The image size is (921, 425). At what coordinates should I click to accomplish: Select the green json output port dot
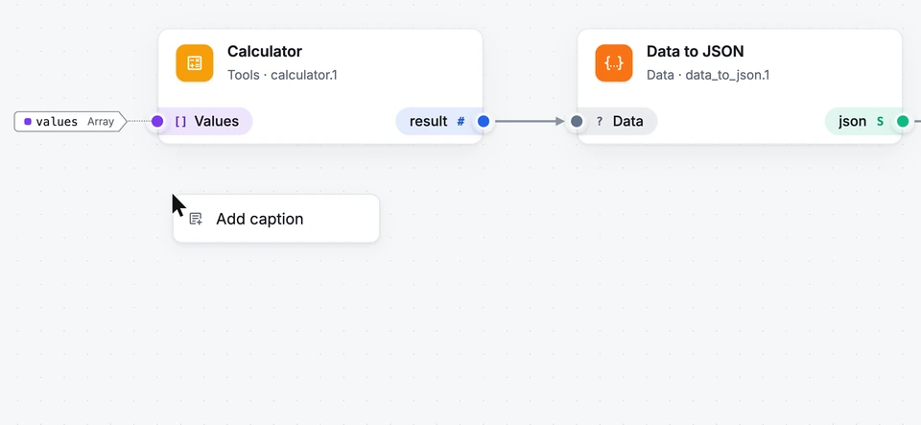point(903,122)
